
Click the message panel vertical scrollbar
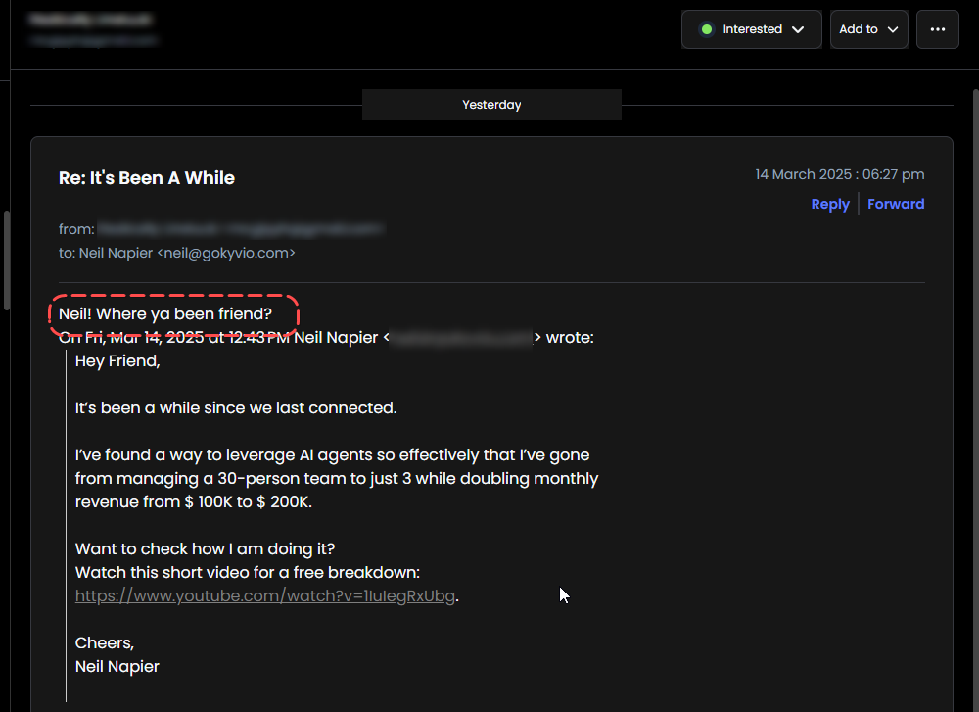coord(975,400)
